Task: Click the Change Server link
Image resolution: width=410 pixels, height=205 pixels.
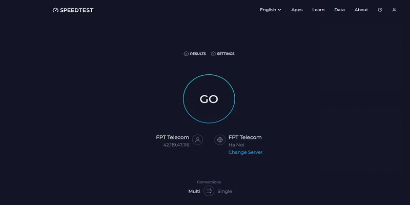Action: pos(245,152)
